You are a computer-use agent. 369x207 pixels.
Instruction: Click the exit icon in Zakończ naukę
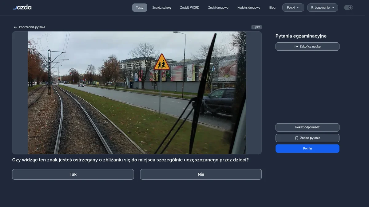coord(296,47)
